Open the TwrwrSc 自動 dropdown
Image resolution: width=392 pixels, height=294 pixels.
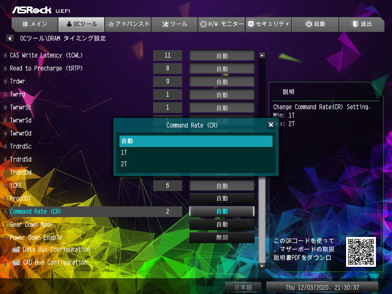pos(222,108)
